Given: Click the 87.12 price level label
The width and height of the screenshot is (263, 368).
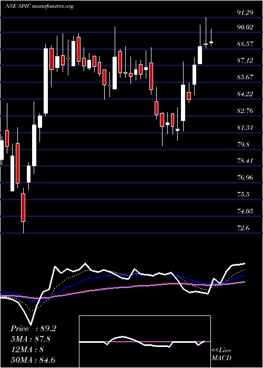Looking at the screenshot, I should pyautogui.click(x=245, y=60).
